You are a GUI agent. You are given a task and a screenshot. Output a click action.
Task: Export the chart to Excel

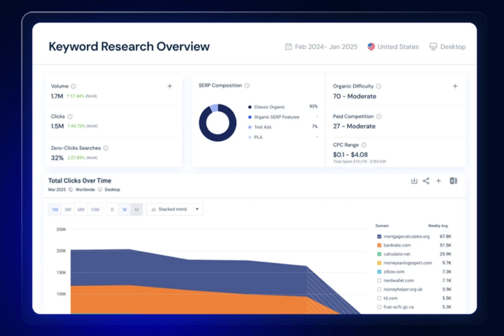click(453, 181)
